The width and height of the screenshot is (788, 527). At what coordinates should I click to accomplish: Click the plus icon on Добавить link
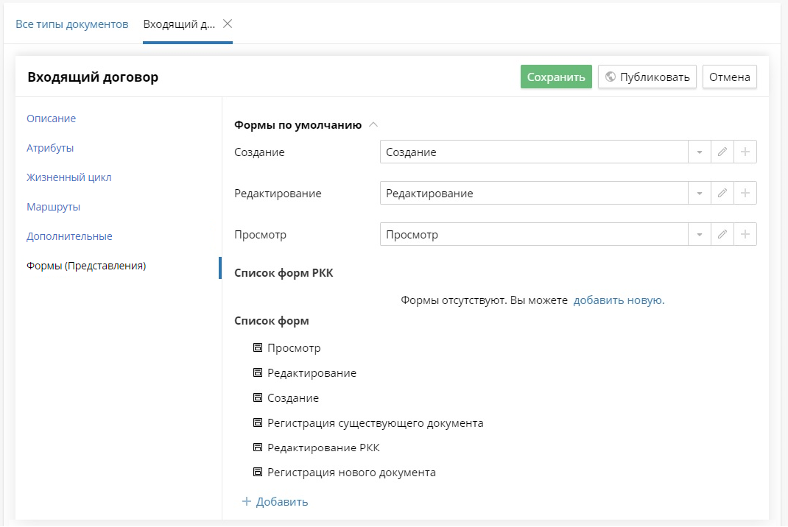245,501
